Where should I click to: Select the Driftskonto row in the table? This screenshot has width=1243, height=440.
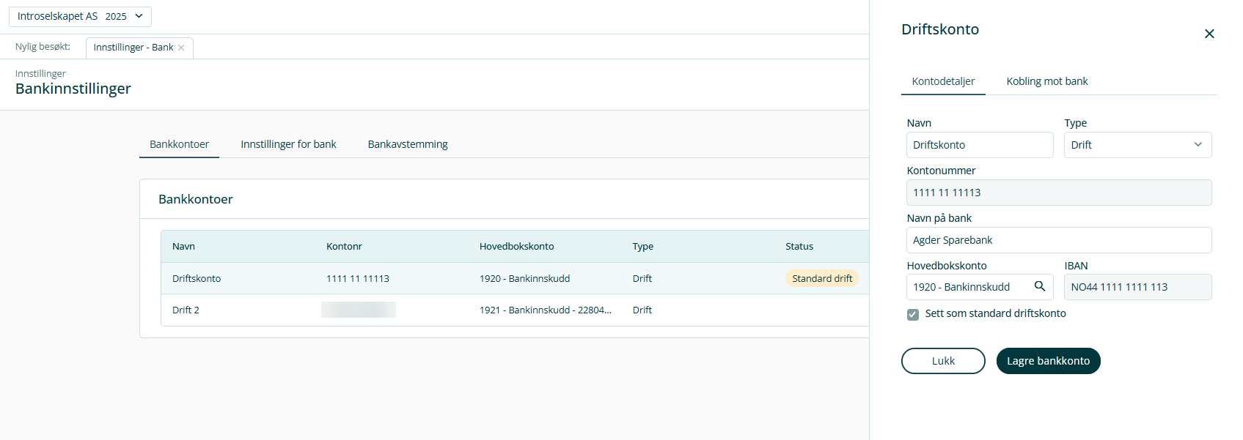[197, 278]
